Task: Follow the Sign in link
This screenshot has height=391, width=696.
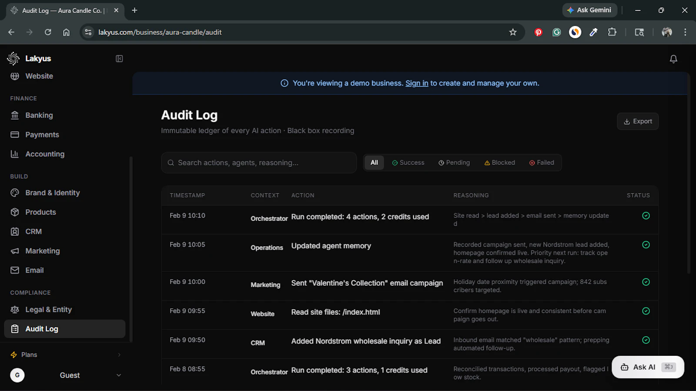Action: [x=417, y=83]
